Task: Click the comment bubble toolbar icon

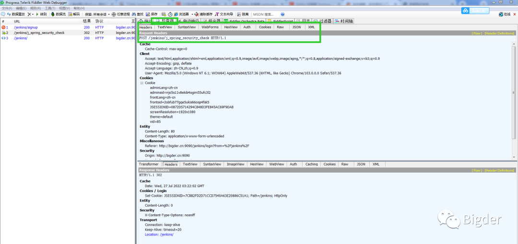Action: pos(3,14)
